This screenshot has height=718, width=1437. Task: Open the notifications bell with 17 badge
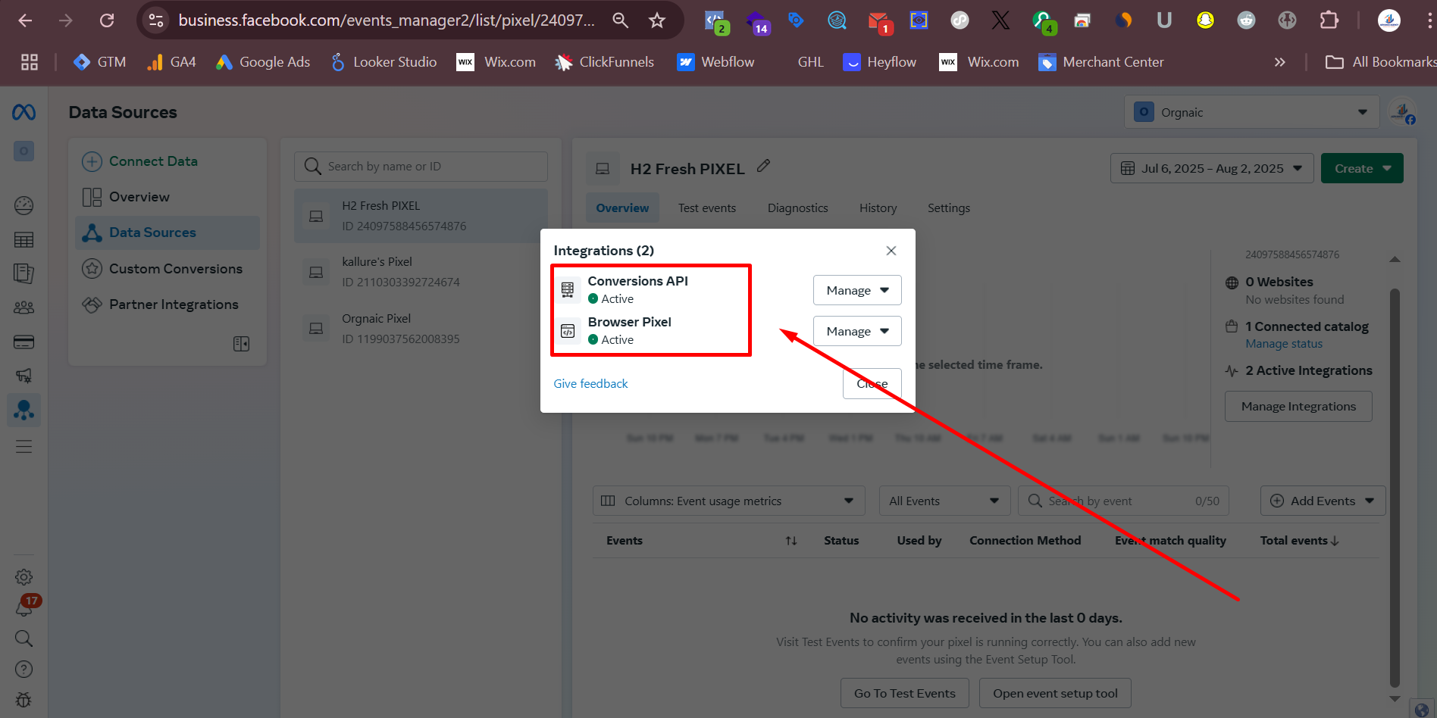[24, 607]
